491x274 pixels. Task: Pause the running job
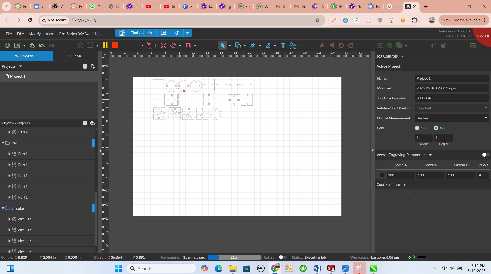(105, 45)
